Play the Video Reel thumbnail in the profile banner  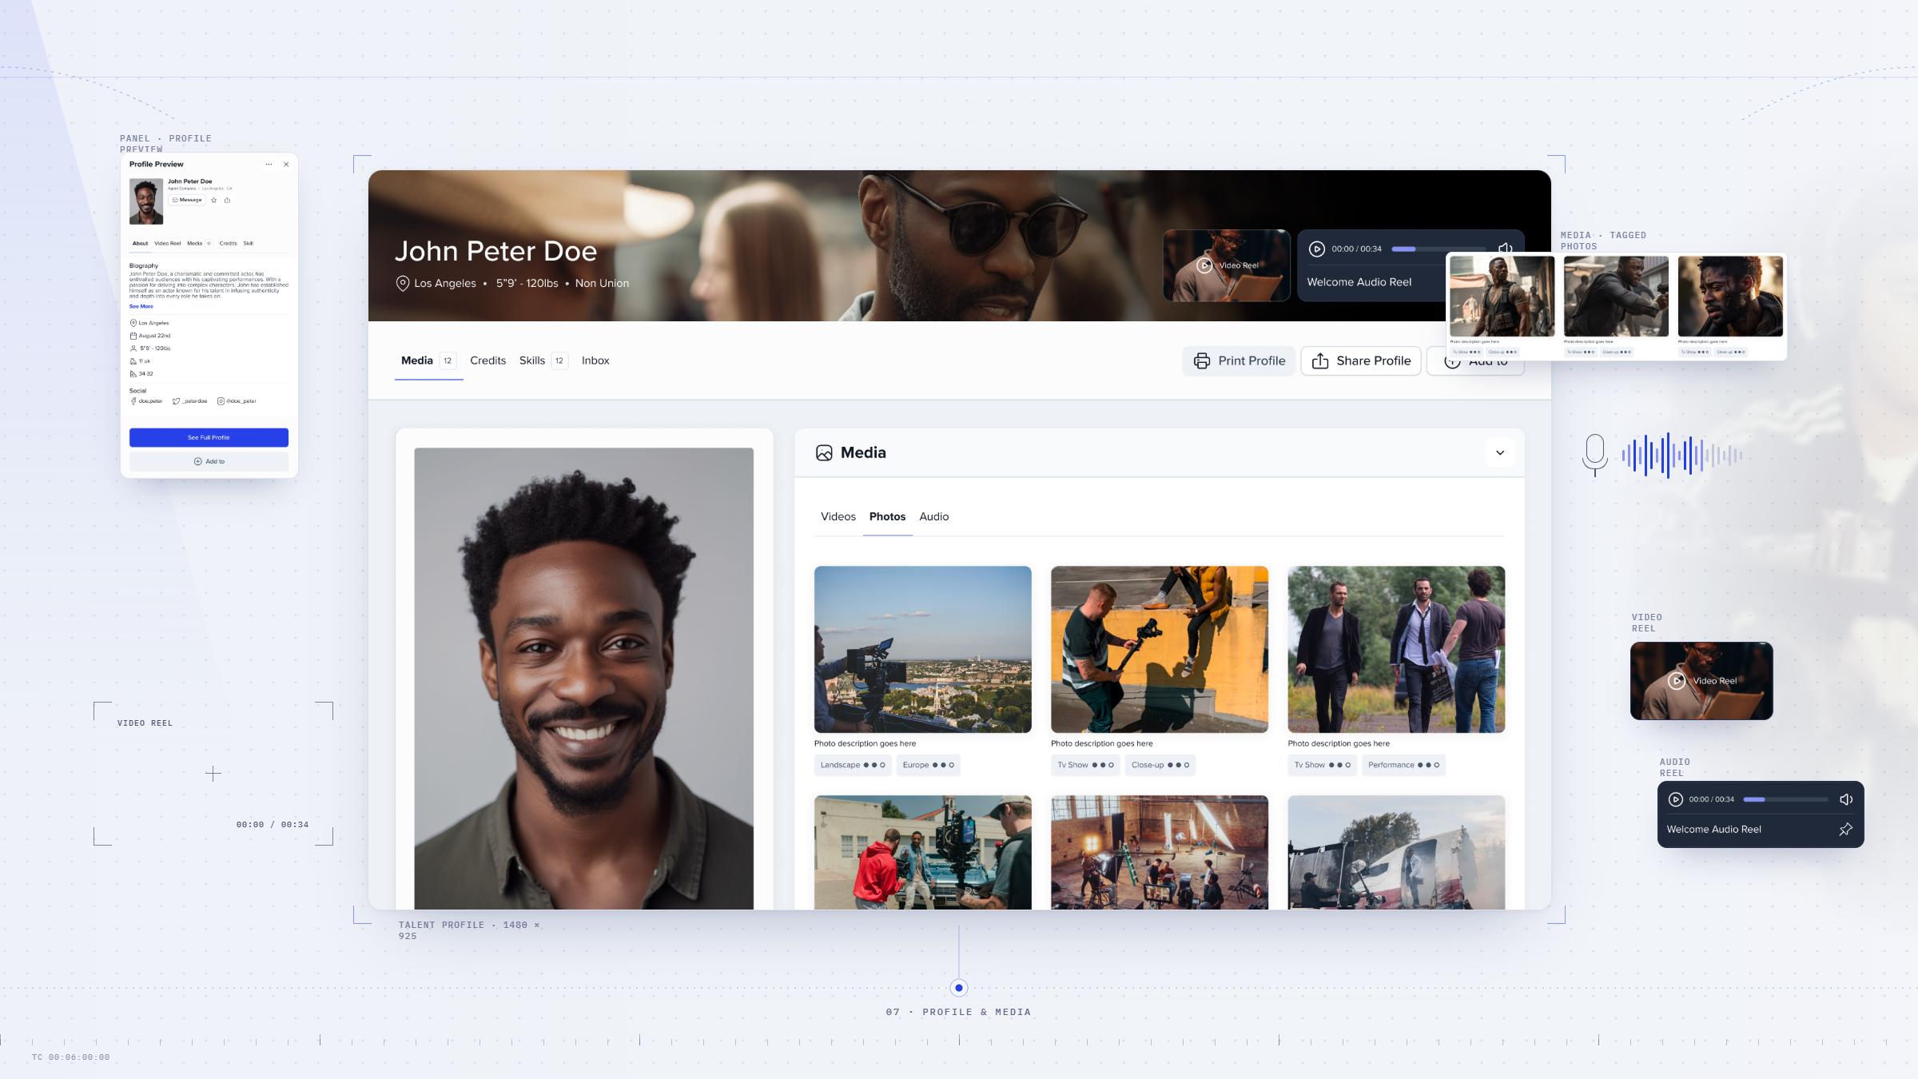1227,265
